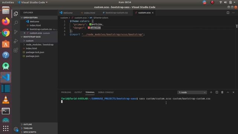Open the Extensions view
This screenshot has height=134, width=238.
click(16, 50)
